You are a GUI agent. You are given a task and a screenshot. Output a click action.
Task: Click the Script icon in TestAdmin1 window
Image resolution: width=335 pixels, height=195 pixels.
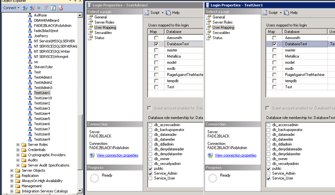pyautogui.click(x=147, y=13)
